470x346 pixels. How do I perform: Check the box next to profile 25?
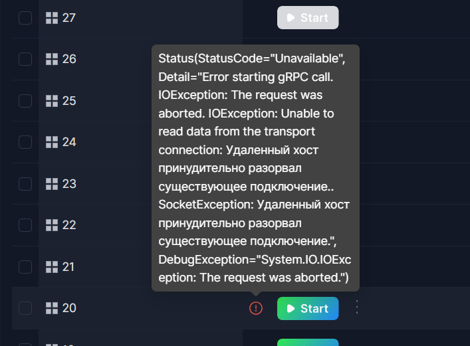(x=25, y=101)
